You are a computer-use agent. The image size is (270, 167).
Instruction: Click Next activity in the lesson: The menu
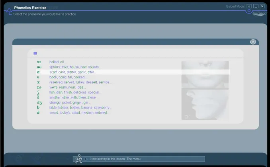(x=115, y=159)
